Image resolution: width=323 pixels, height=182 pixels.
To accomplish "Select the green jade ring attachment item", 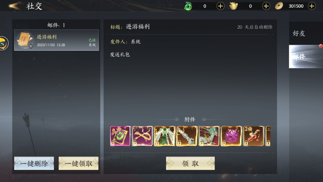I will point(120,136).
